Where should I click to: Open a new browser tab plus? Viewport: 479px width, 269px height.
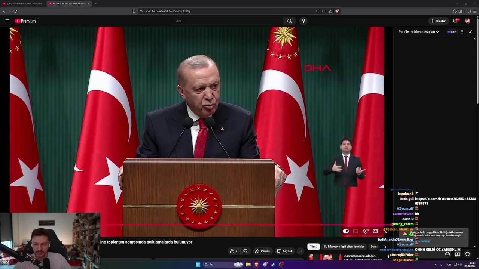click(x=96, y=4)
